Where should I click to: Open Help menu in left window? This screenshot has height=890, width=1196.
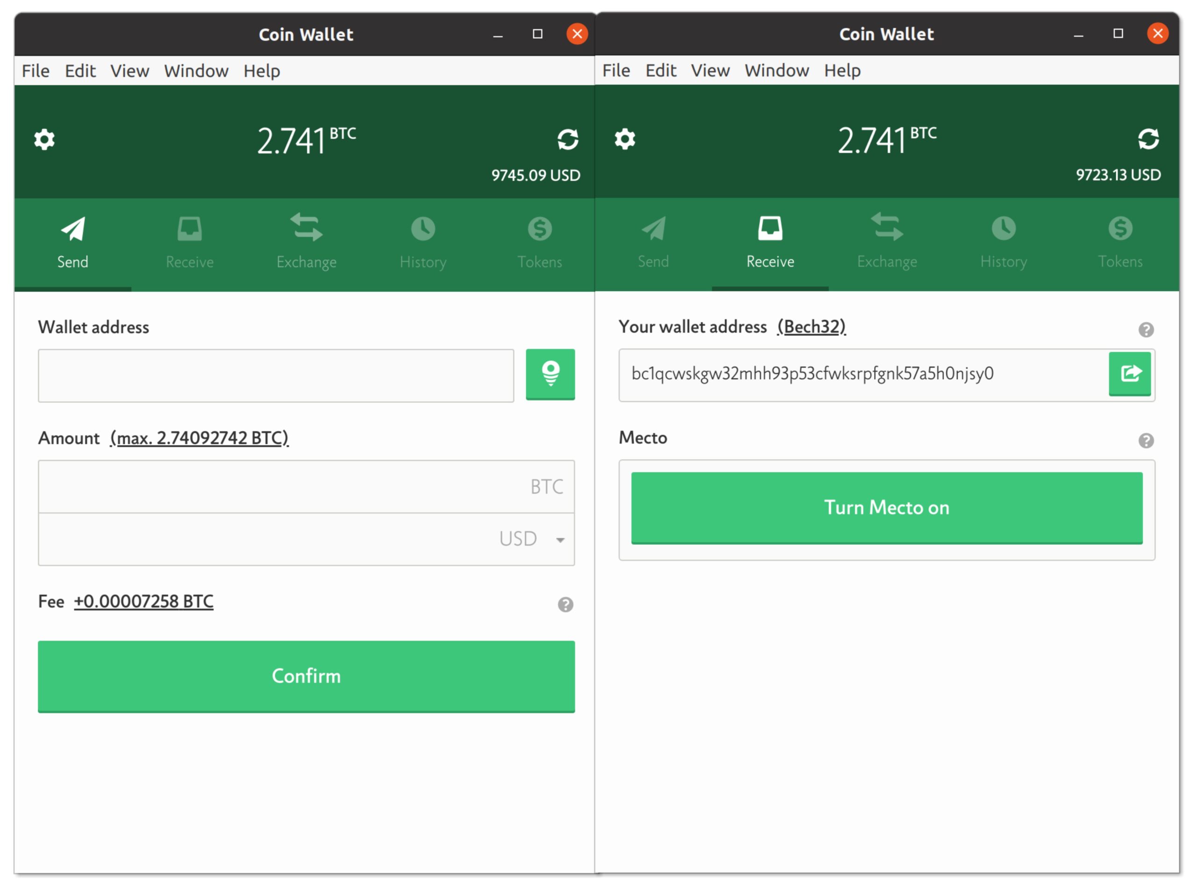[x=262, y=71]
